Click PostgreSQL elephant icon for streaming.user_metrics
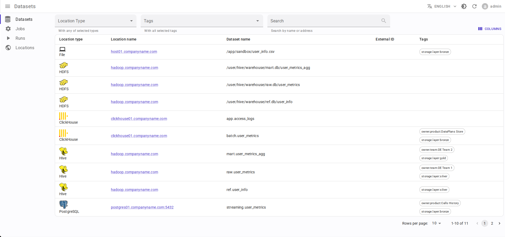Viewport: 505px width, 237px height. click(x=63, y=205)
